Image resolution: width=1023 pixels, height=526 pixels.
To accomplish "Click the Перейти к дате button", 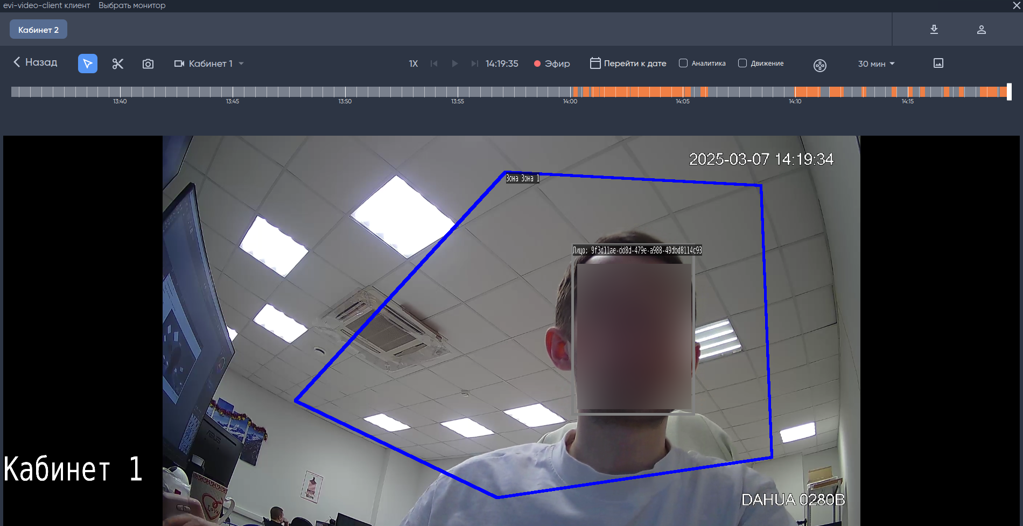I will tap(628, 64).
